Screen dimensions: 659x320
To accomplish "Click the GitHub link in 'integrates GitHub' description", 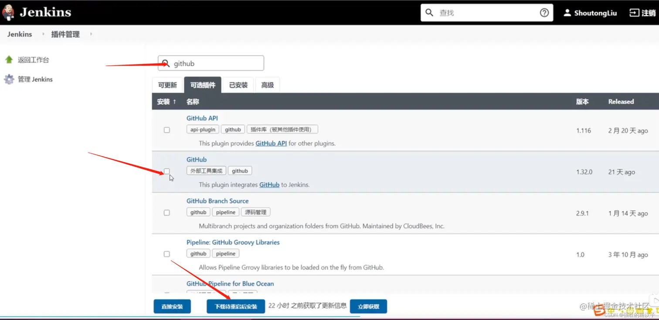I will [x=269, y=185].
